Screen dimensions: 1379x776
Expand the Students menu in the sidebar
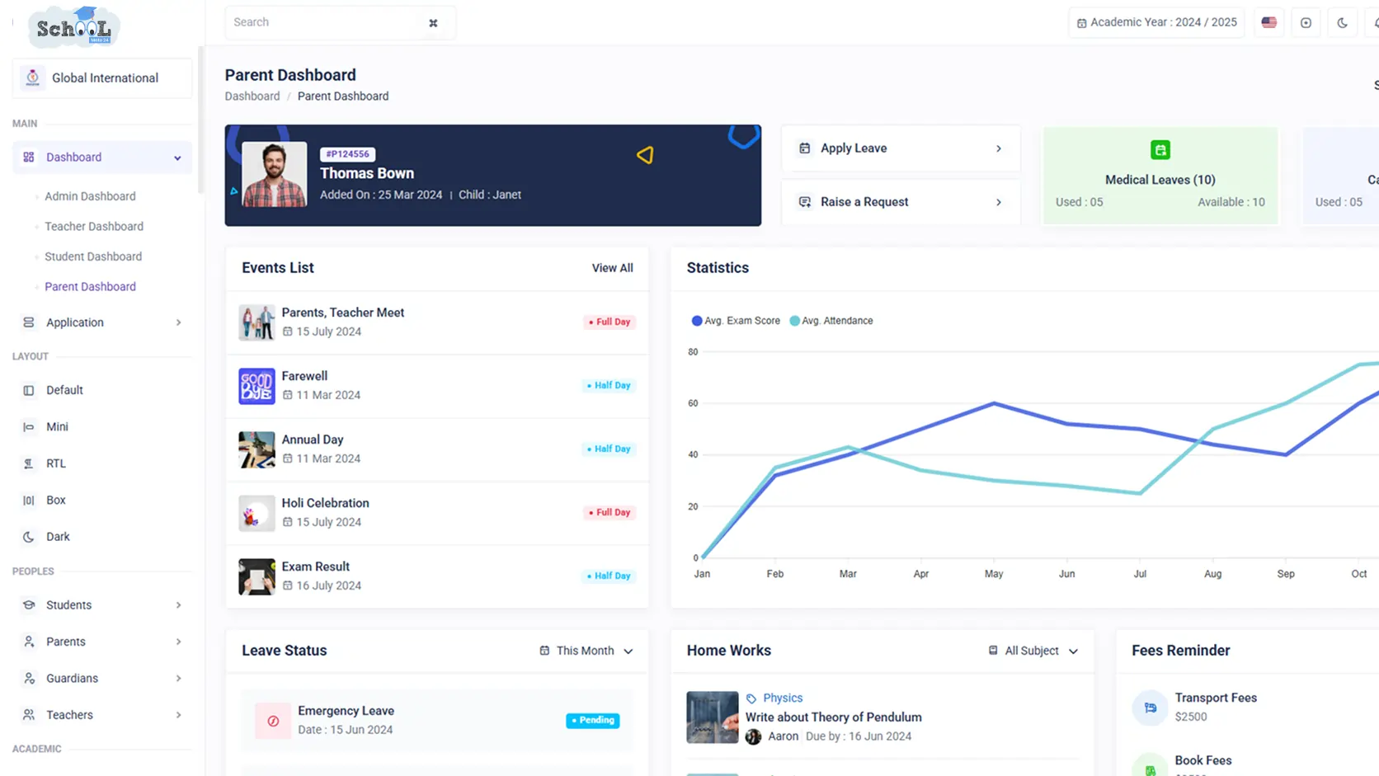102,605
